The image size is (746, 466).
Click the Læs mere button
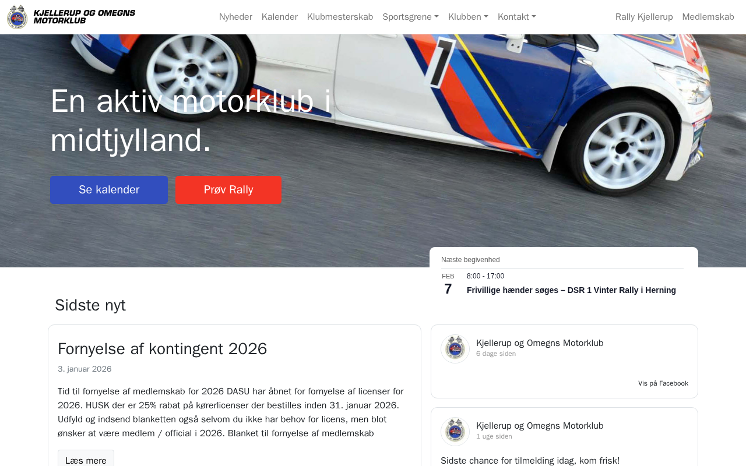[86, 460]
